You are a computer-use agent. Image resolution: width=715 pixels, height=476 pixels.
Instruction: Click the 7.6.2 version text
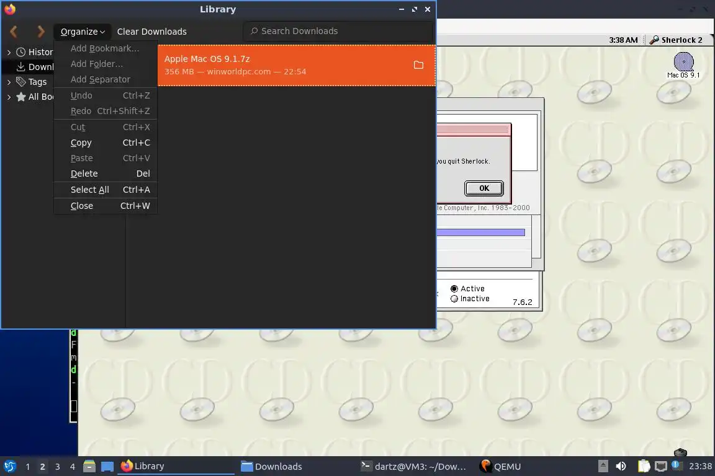pos(522,302)
